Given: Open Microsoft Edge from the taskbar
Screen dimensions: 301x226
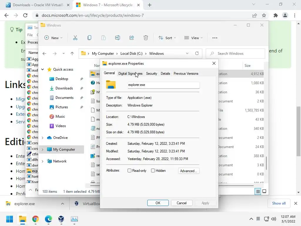Looking at the screenshot, I should pos(49,219).
